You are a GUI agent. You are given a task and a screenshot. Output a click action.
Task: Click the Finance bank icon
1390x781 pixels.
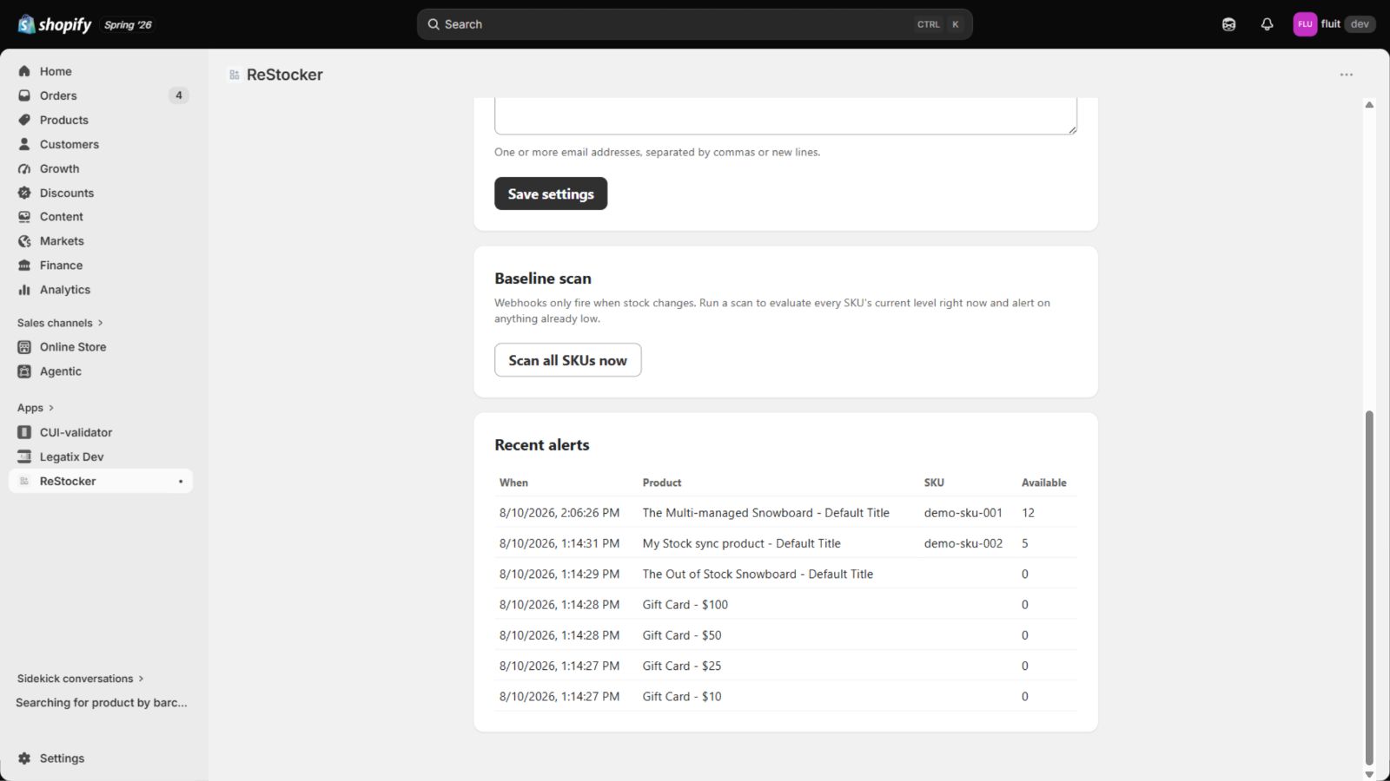tap(24, 266)
